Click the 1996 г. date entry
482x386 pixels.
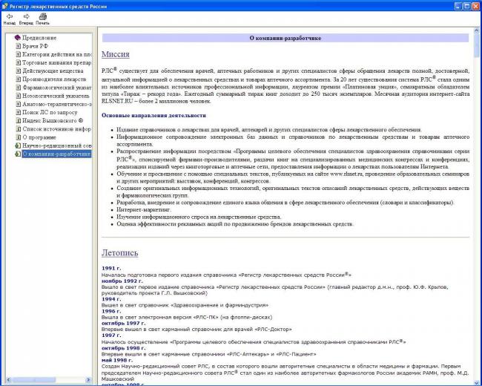pos(111,311)
